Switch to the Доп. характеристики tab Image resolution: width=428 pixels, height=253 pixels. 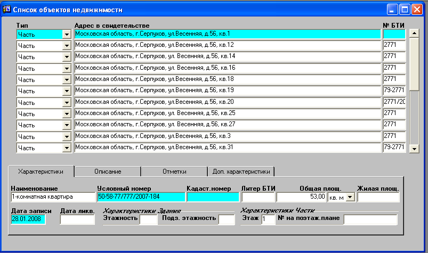[241, 172]
